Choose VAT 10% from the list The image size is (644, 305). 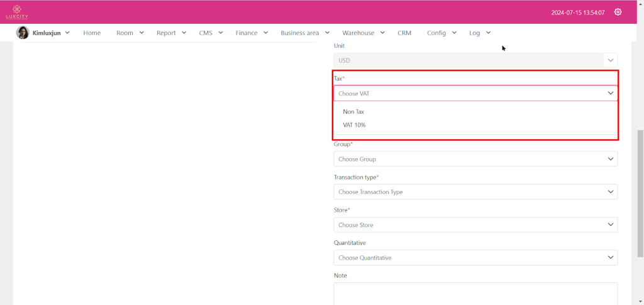click(354, 125)
